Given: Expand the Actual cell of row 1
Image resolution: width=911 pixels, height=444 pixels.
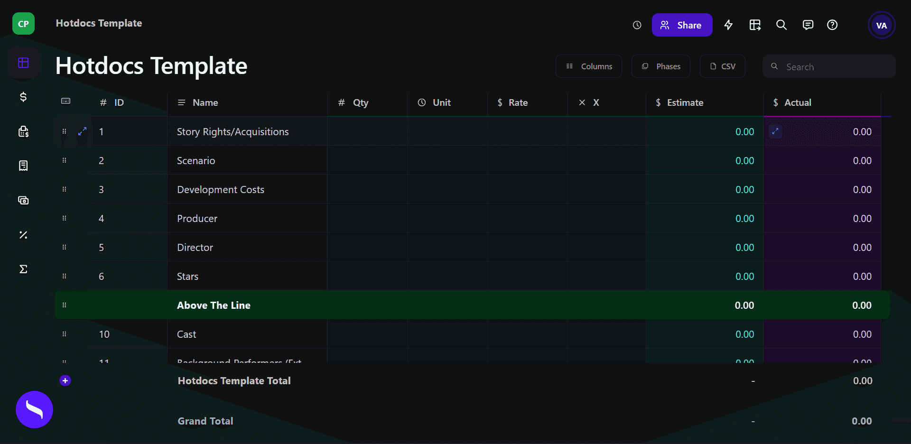Looking at the screenshot, I should coord(775,131).
